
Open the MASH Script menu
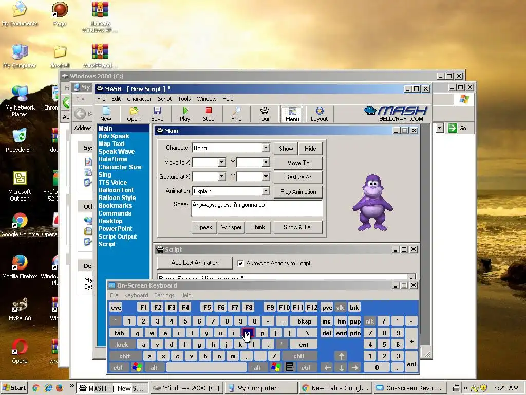[x=164, y=99]
